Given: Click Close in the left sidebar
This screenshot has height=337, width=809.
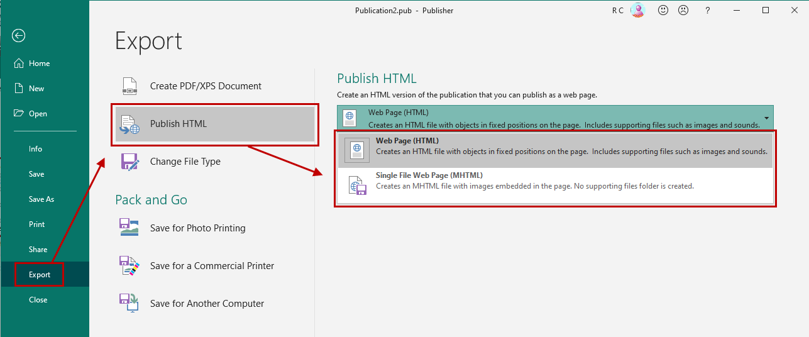Looking at the screenshot, I should (38, 300).
